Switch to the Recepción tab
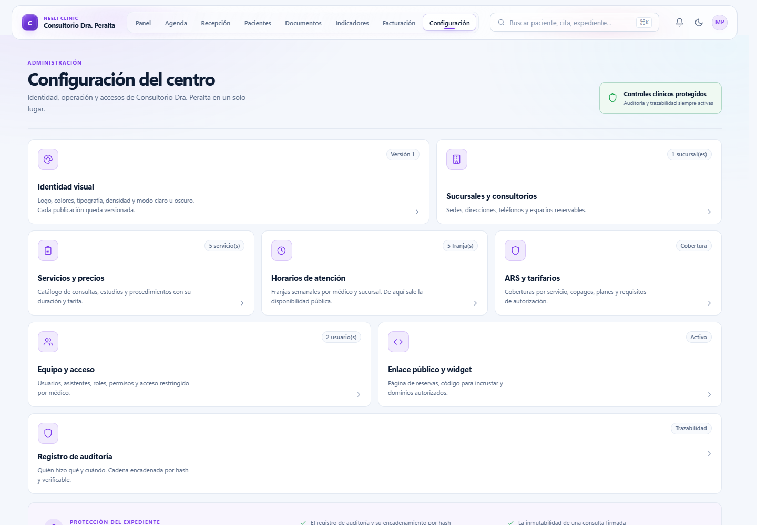The image size is (757, 525). coord(216,23)
